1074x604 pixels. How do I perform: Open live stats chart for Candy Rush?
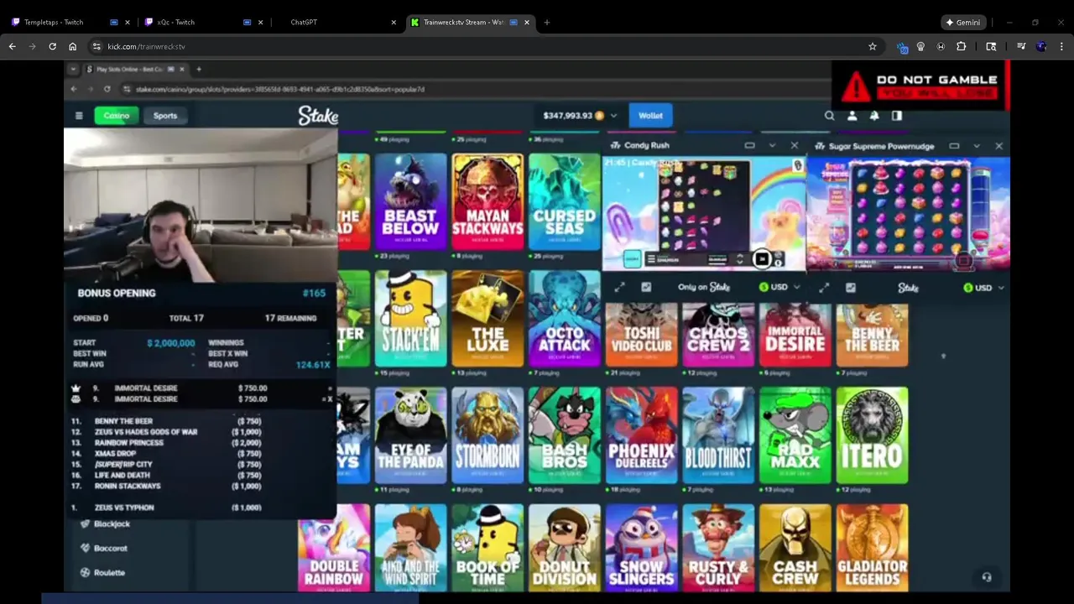[646, 288]
